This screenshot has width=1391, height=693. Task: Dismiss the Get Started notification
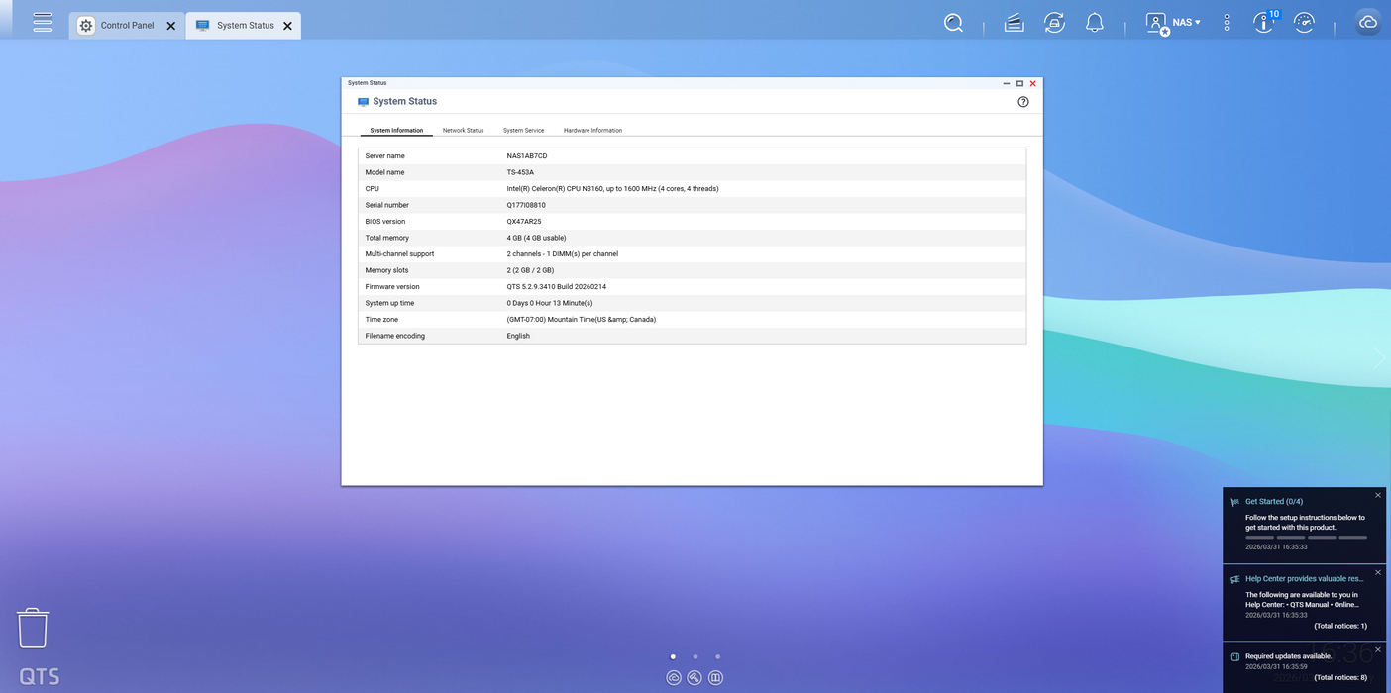1378,495
